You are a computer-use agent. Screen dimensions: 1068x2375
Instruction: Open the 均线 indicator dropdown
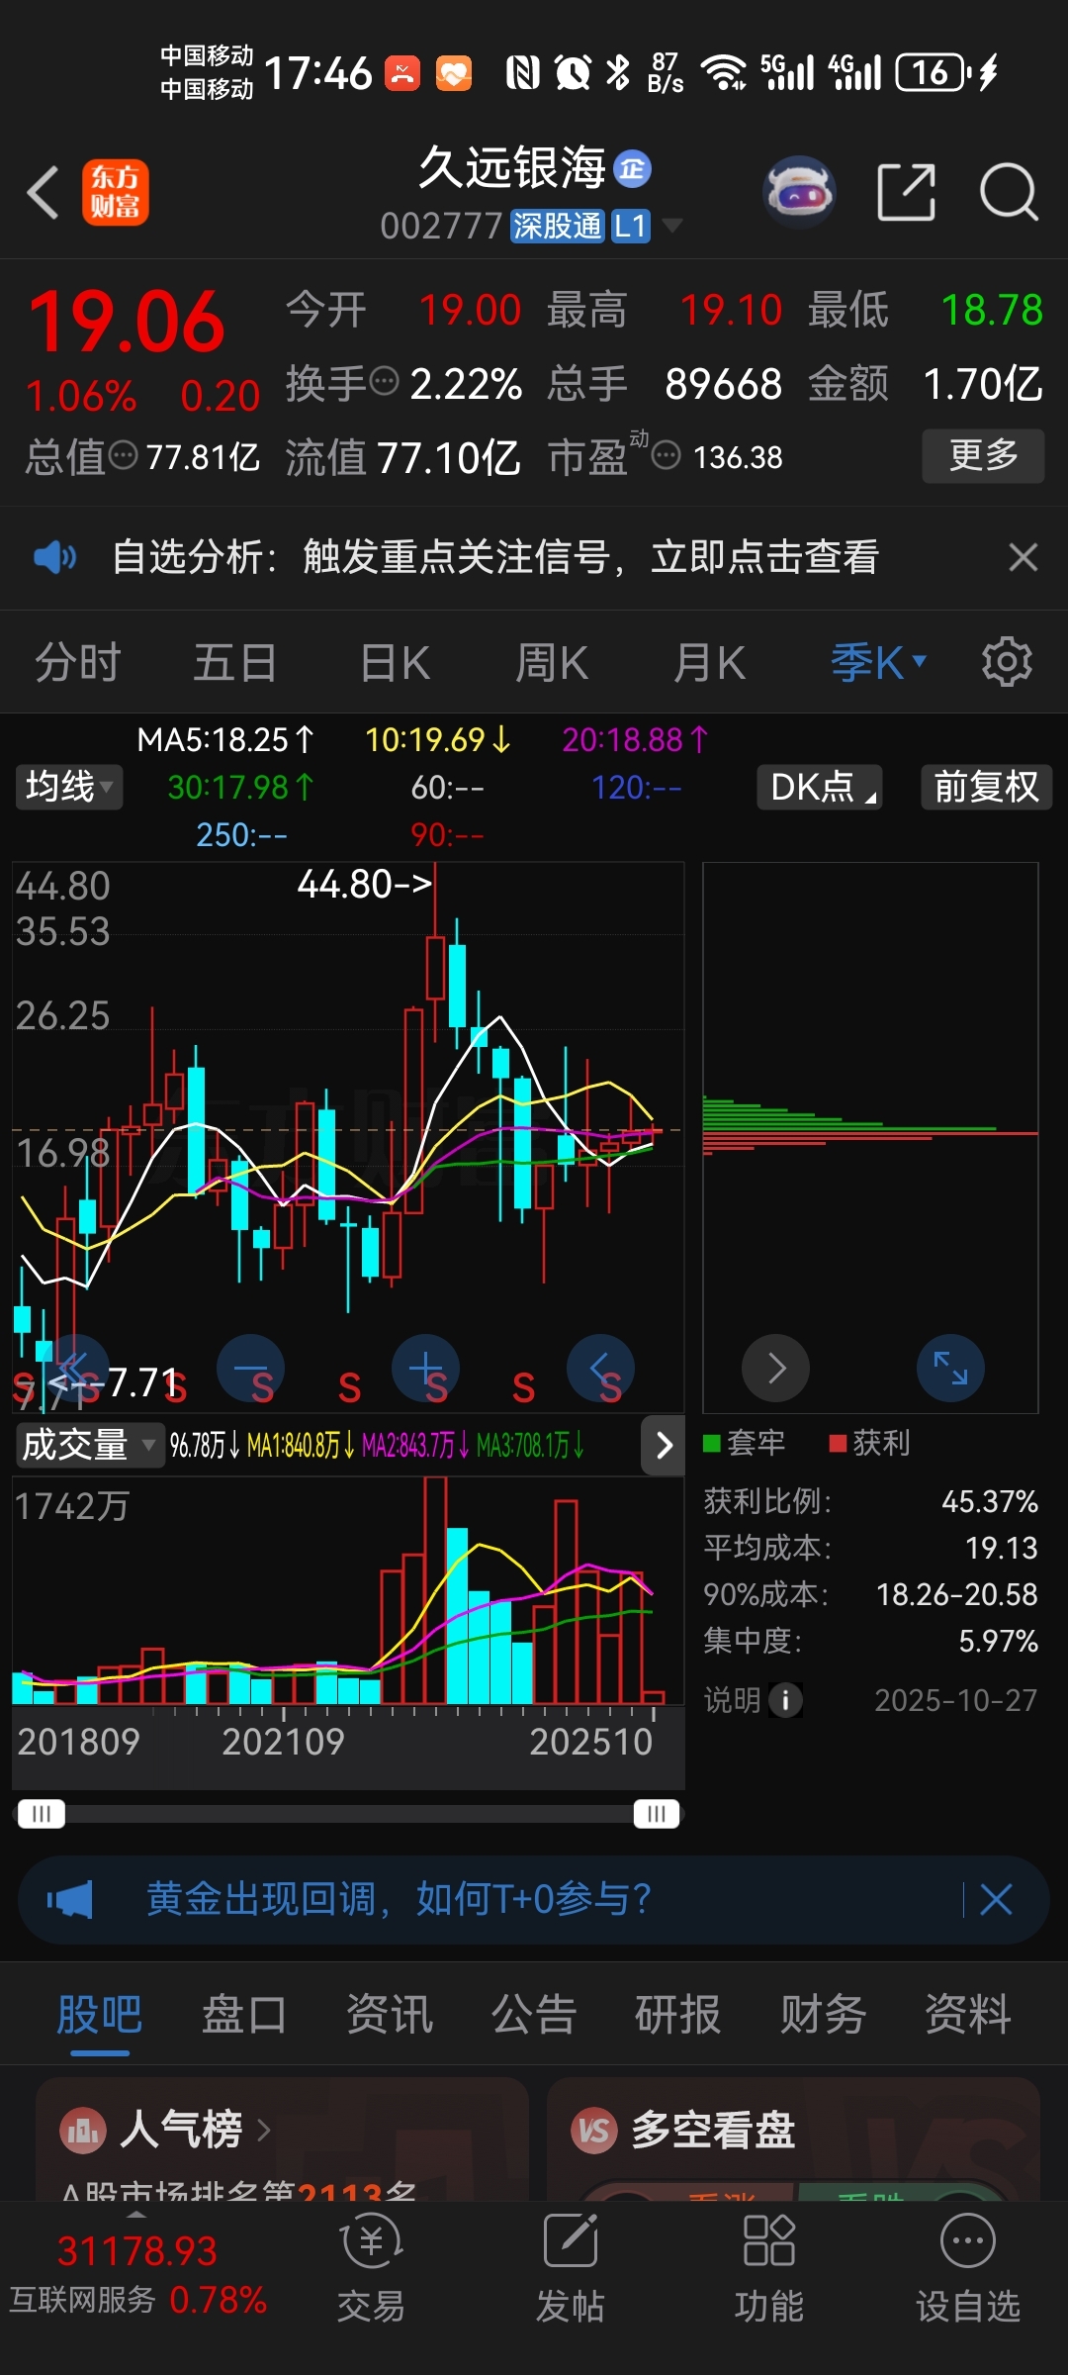[x=69, y=787]
